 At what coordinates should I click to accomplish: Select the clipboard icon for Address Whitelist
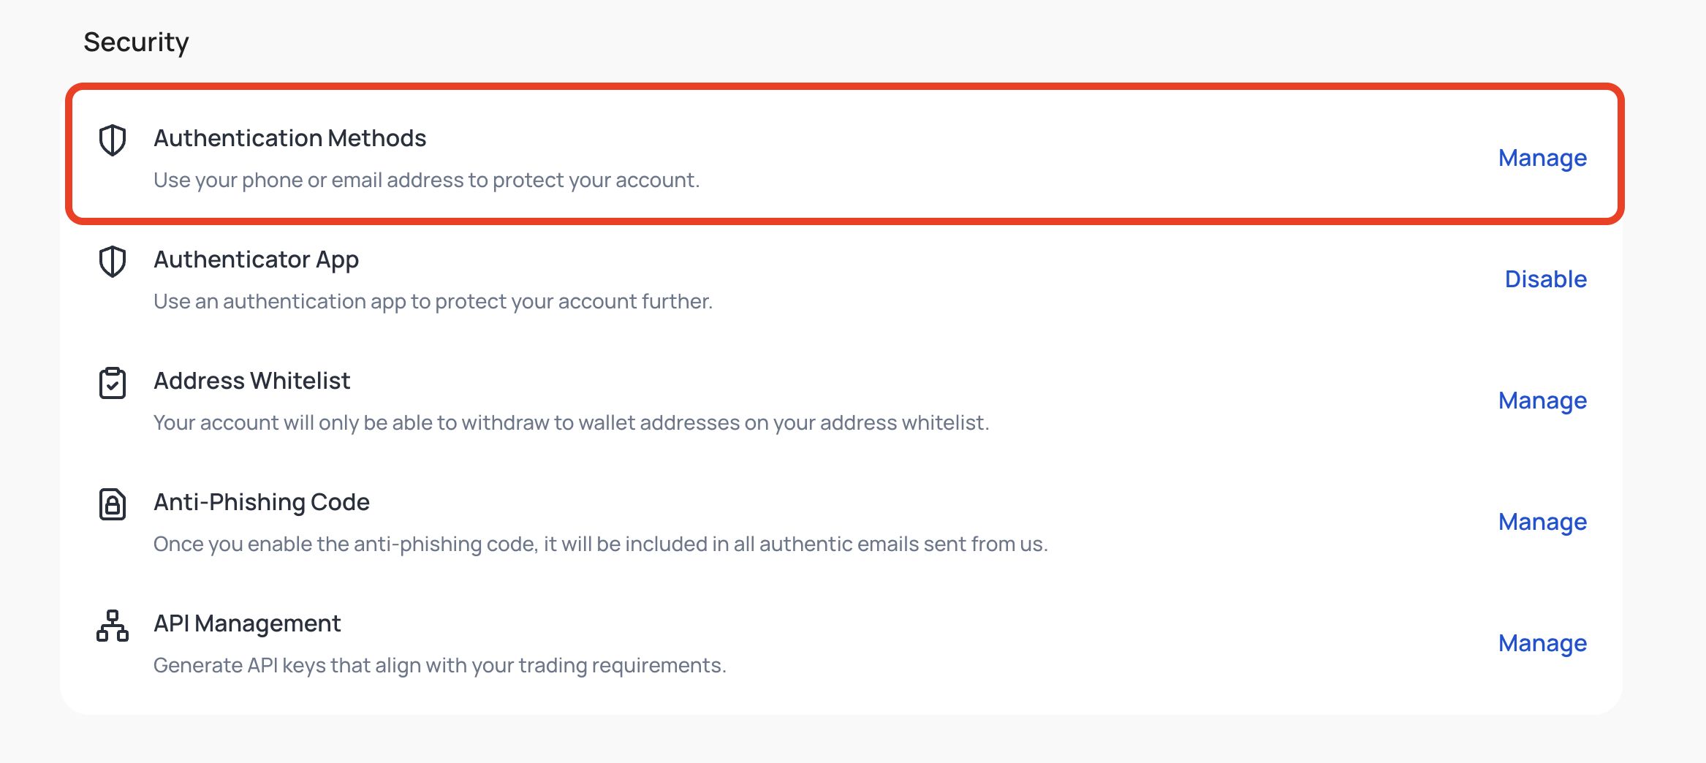[113, 384]
